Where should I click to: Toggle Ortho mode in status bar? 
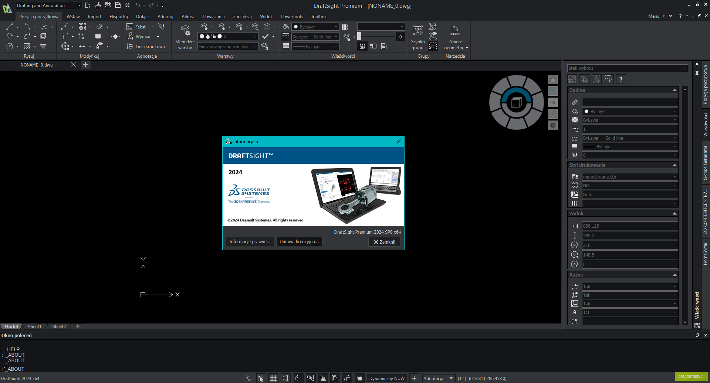285,378
